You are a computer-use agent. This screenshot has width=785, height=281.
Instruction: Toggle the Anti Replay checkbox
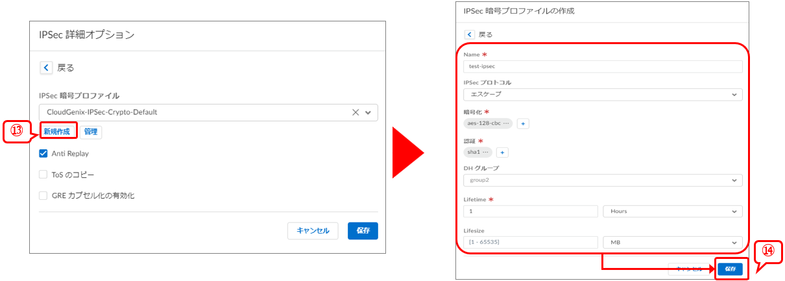[x=43, y=154]
